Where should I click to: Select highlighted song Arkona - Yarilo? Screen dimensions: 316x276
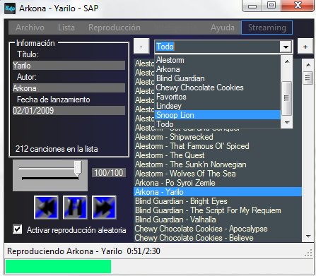218,192
